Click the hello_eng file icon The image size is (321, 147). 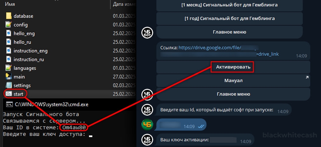click(x=9, y=33)
